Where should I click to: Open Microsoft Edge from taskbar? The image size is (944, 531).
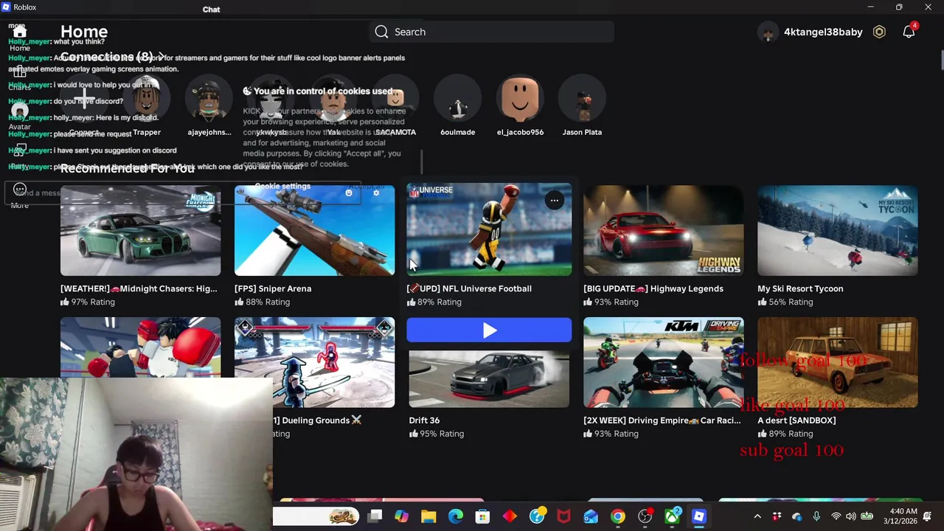(x=456, y=516)
